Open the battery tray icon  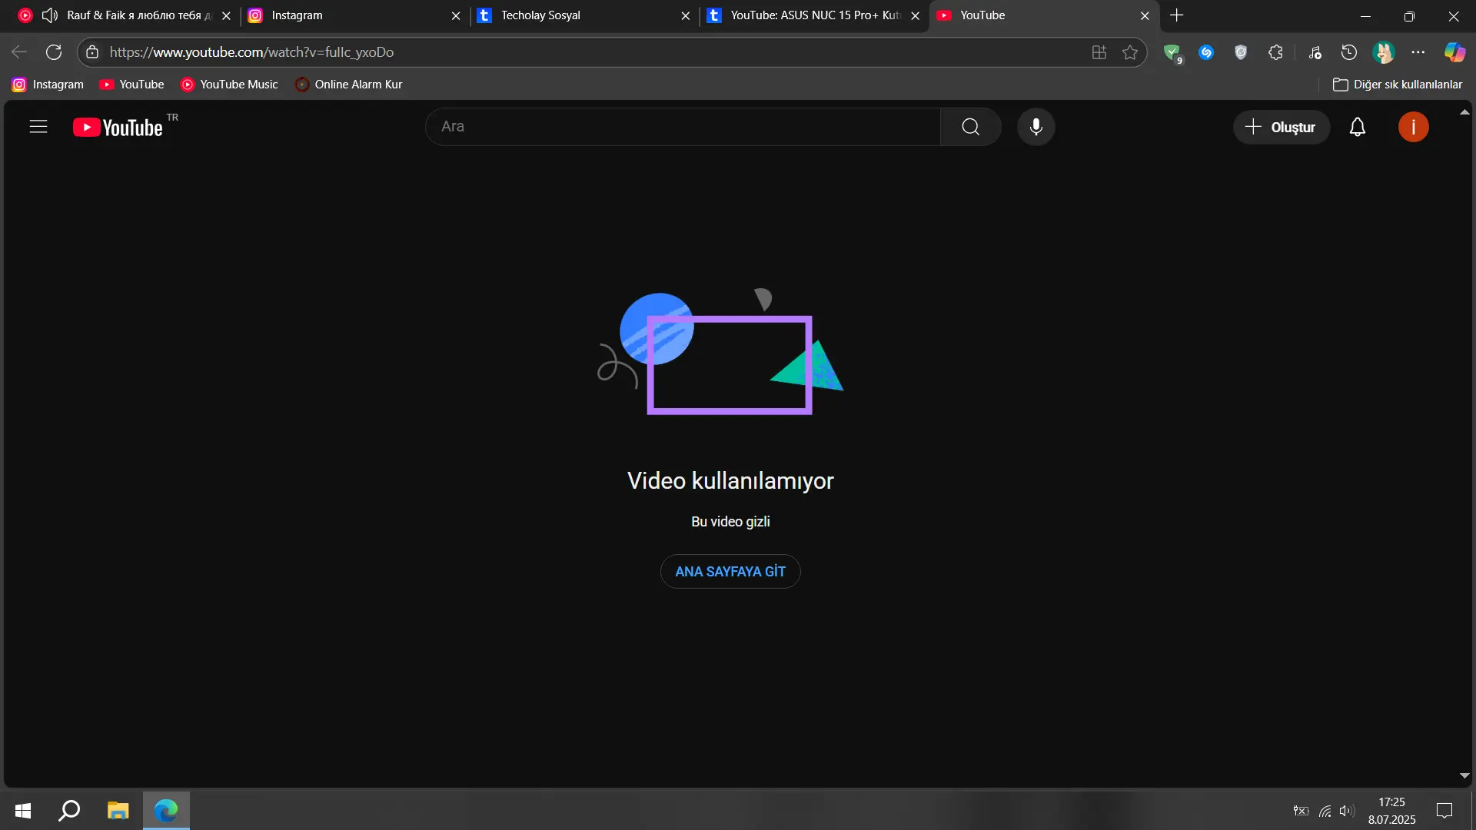pyautogui.click(x=1301, y=811)
